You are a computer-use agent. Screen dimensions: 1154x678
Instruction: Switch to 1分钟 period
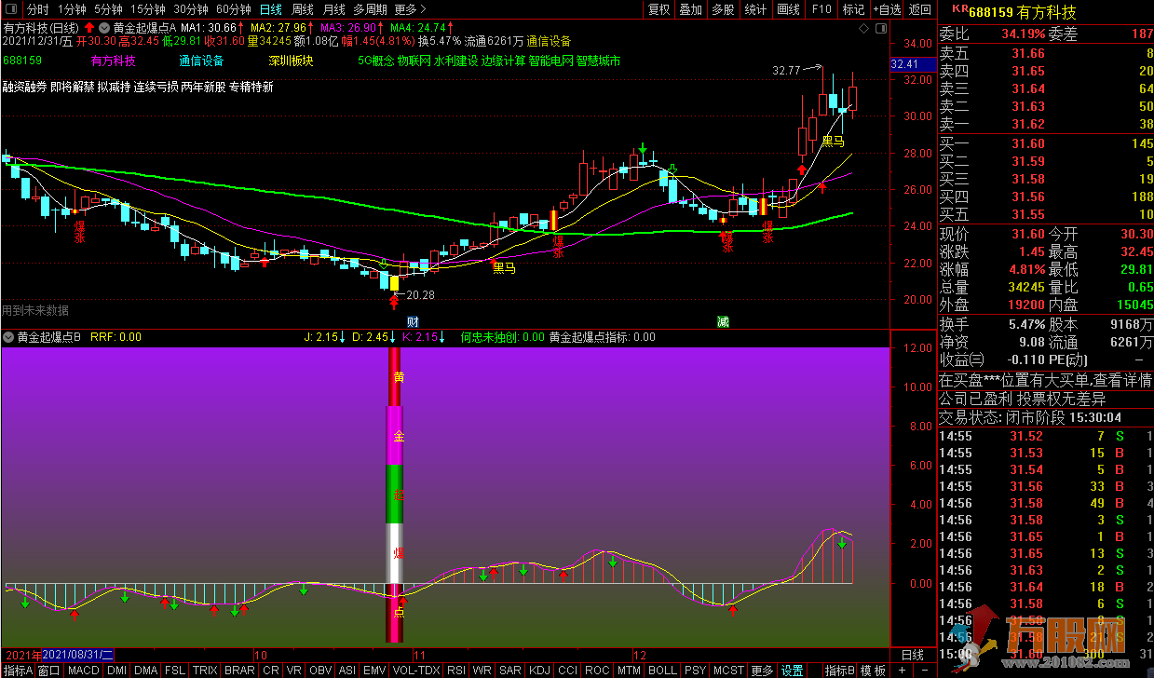pyautogui.click(x=72, y=9)
